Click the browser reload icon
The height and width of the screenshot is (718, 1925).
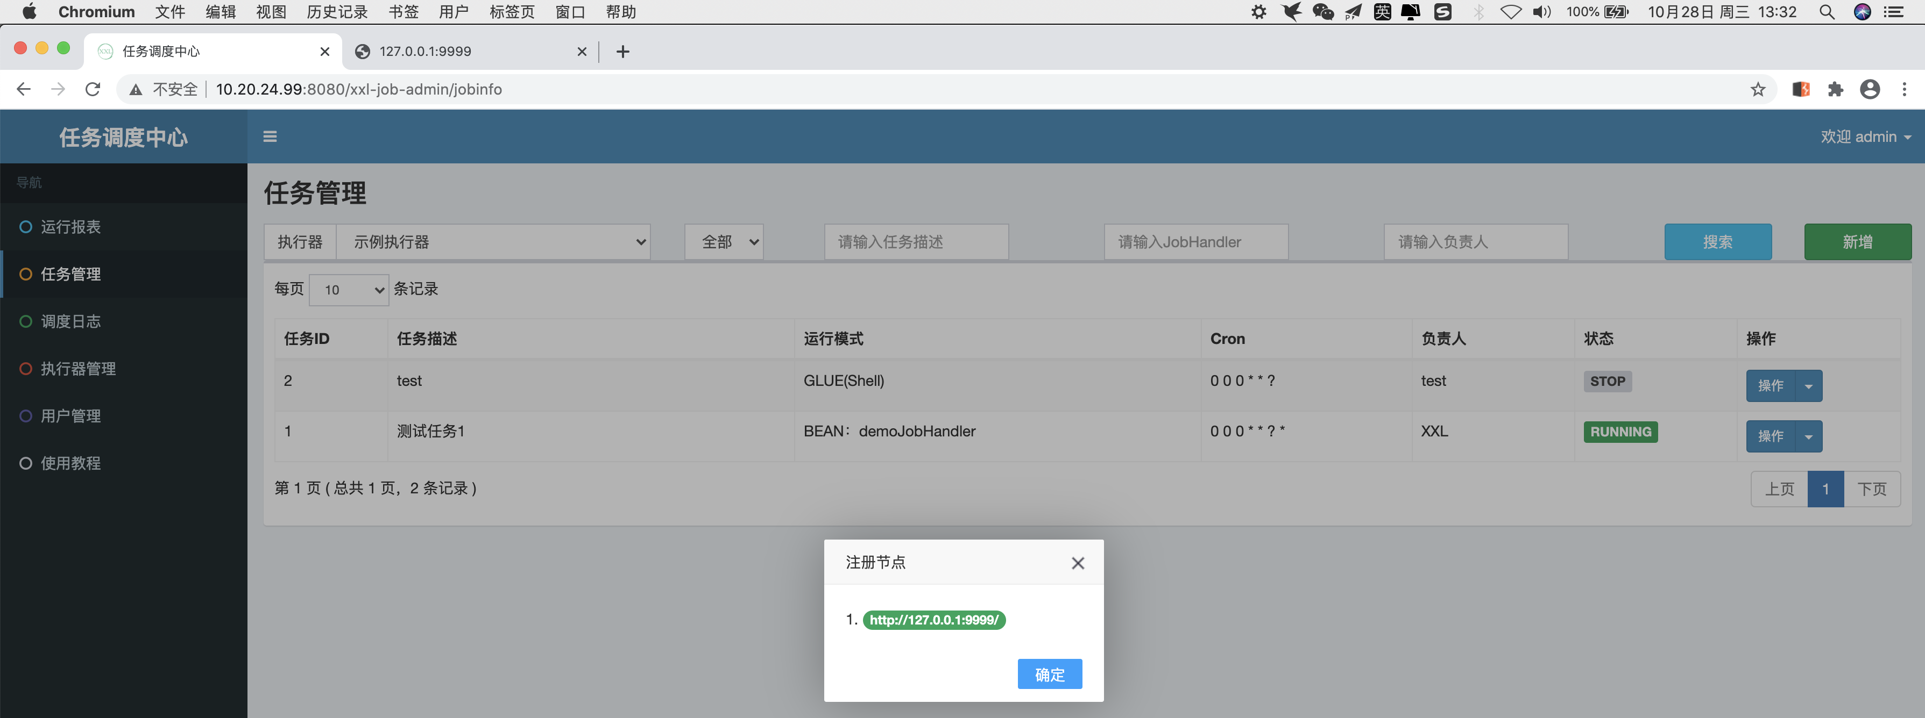93,90
